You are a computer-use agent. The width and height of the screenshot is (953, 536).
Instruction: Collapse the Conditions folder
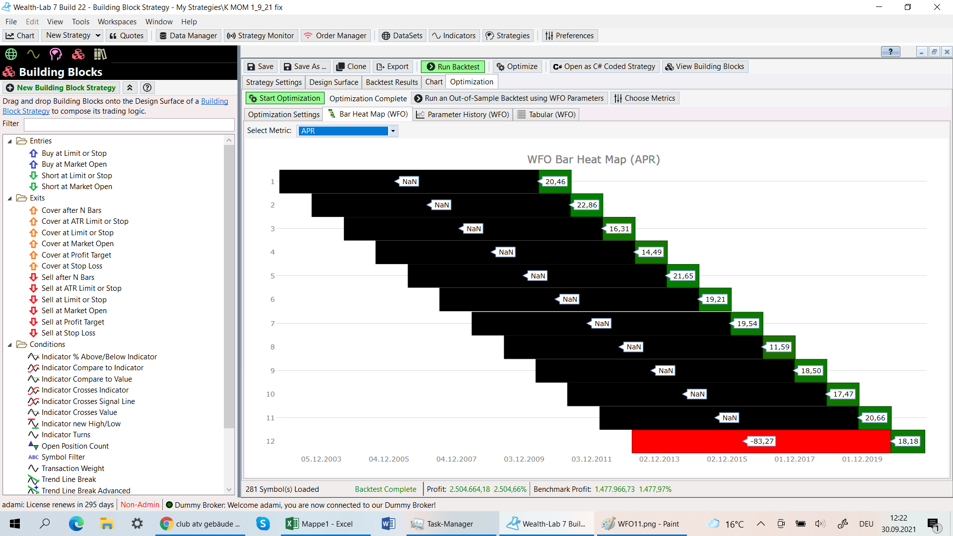pos(9,345)
